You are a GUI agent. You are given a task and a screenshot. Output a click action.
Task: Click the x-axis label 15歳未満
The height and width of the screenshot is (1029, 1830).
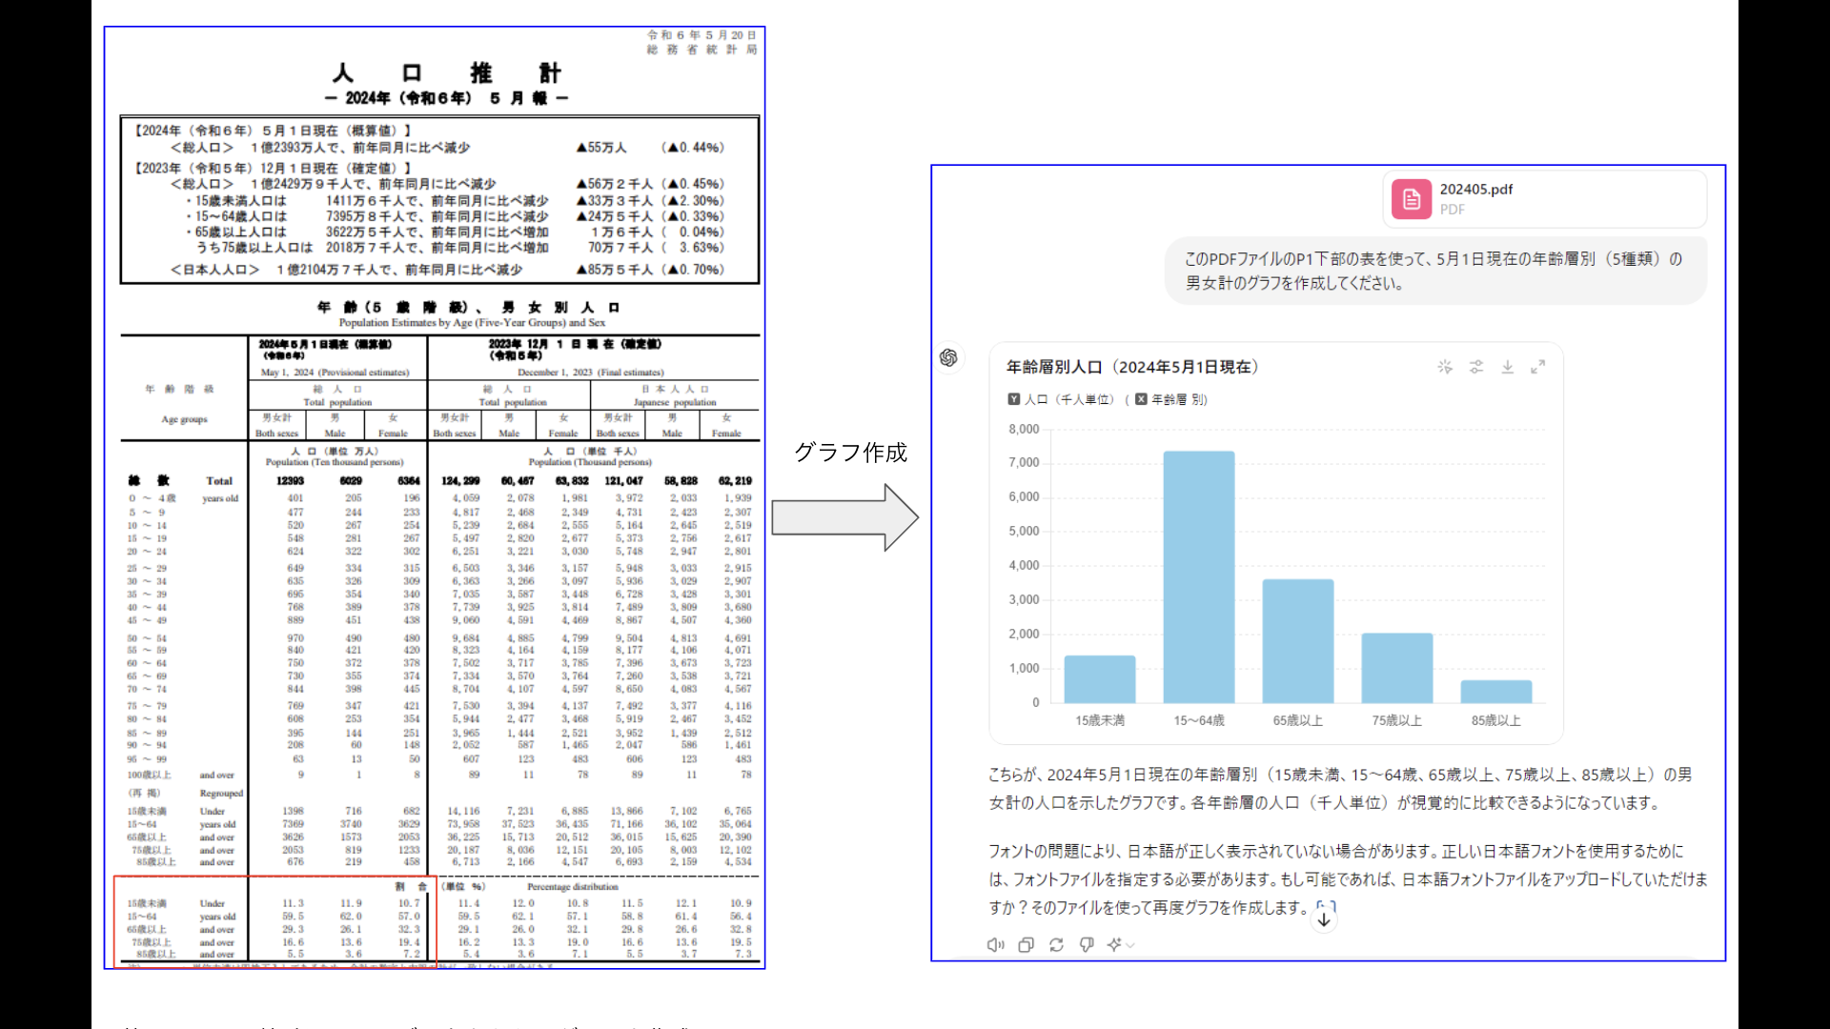pos(1100,720)
